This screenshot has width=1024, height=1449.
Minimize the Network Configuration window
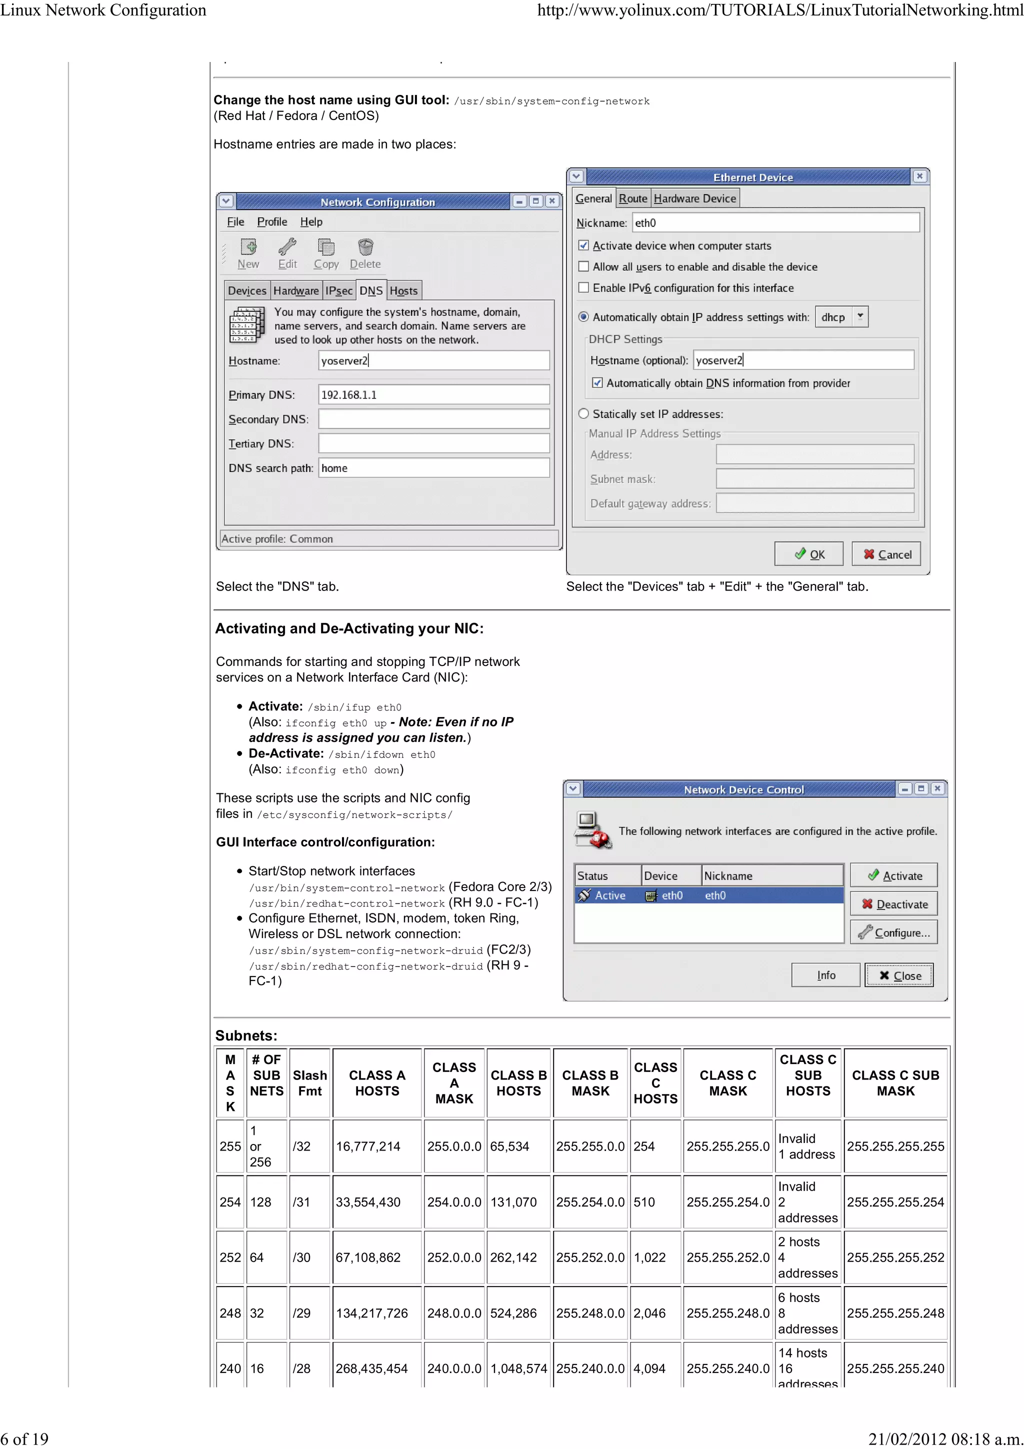519,201
